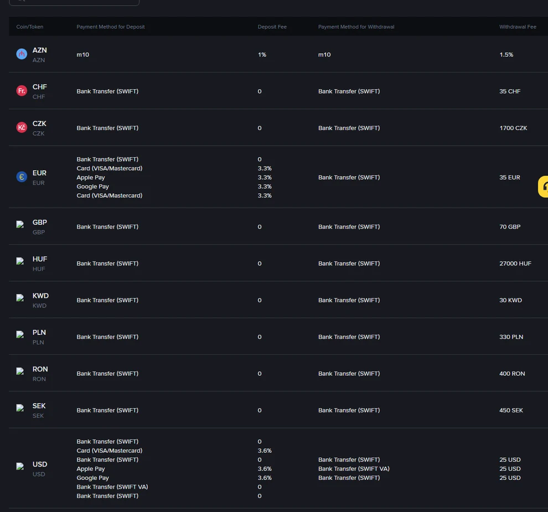Image resolution: width=548 pixels, height=512 pixels.
Task: Click the GBP row image icon
Action: (20, 224)
